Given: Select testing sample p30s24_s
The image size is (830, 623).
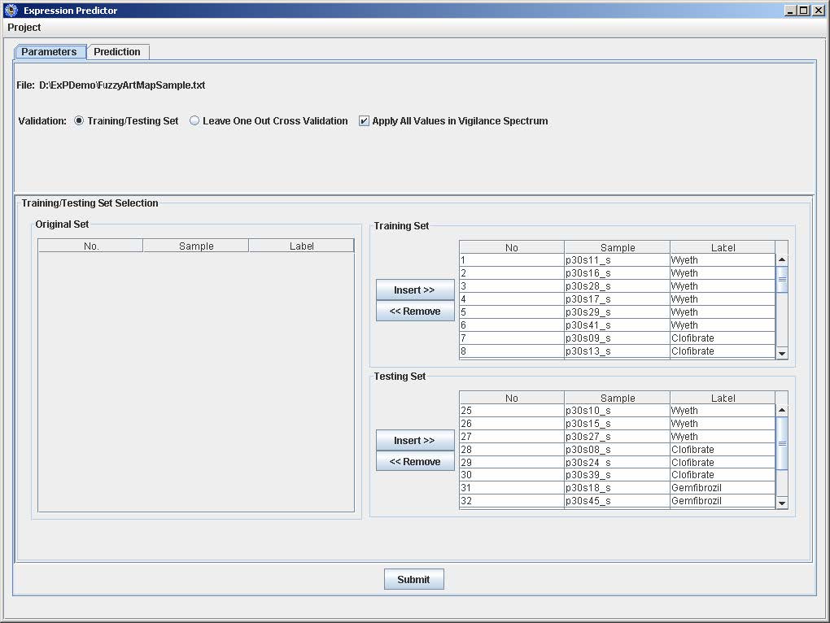Looking at the screenshot, I should click(617, 462).
